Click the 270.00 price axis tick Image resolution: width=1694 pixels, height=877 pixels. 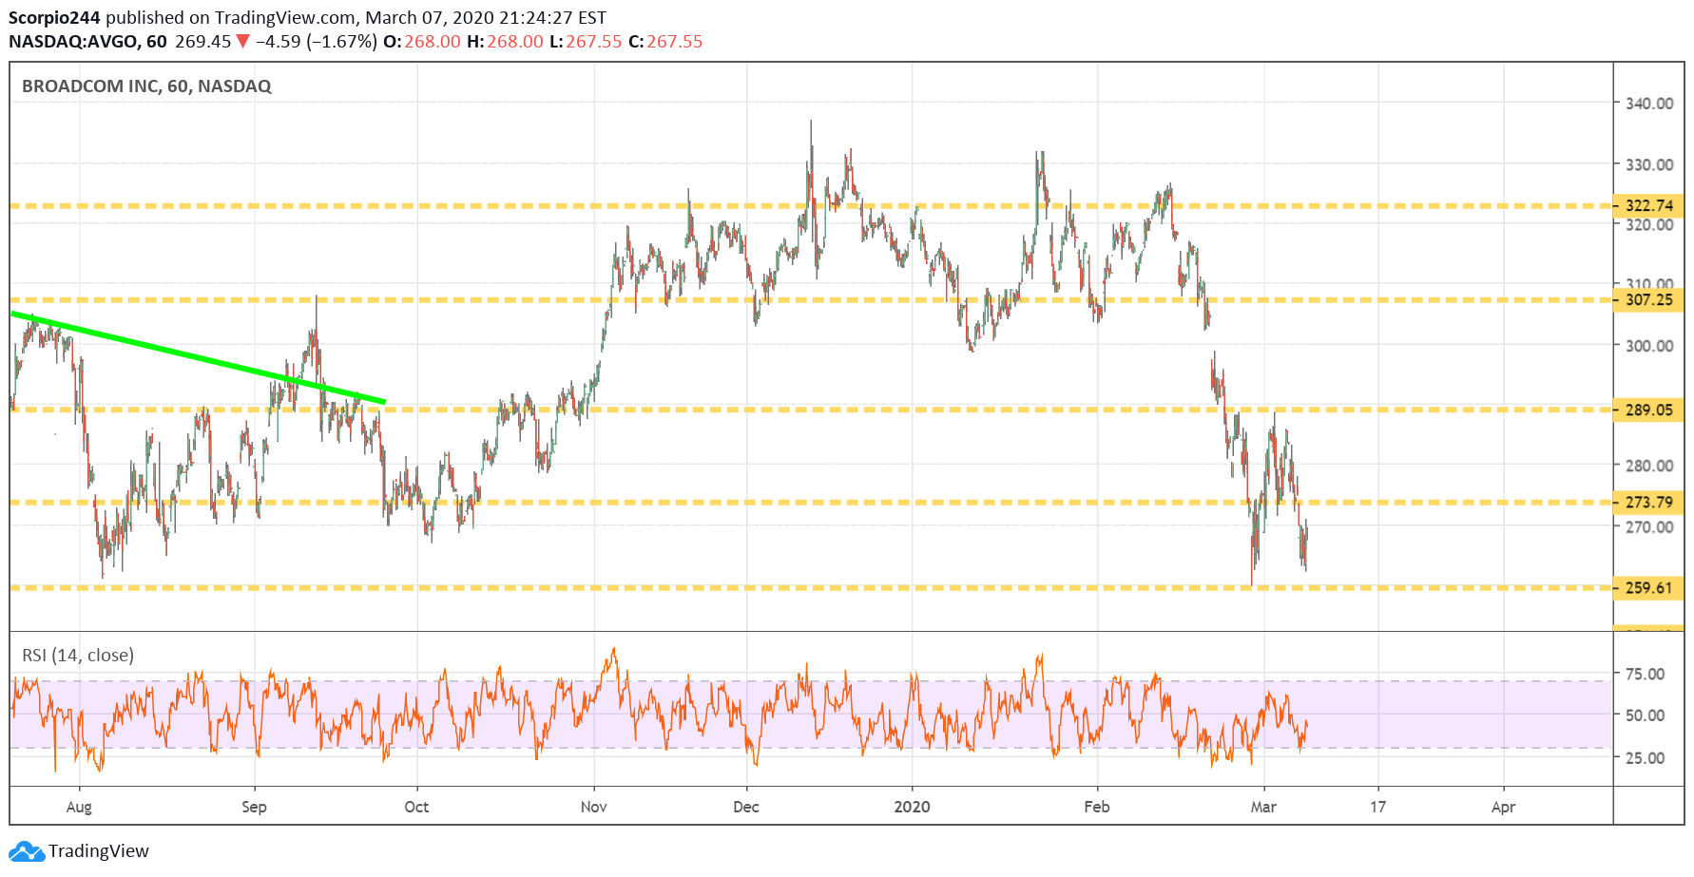coord(1649,526)
